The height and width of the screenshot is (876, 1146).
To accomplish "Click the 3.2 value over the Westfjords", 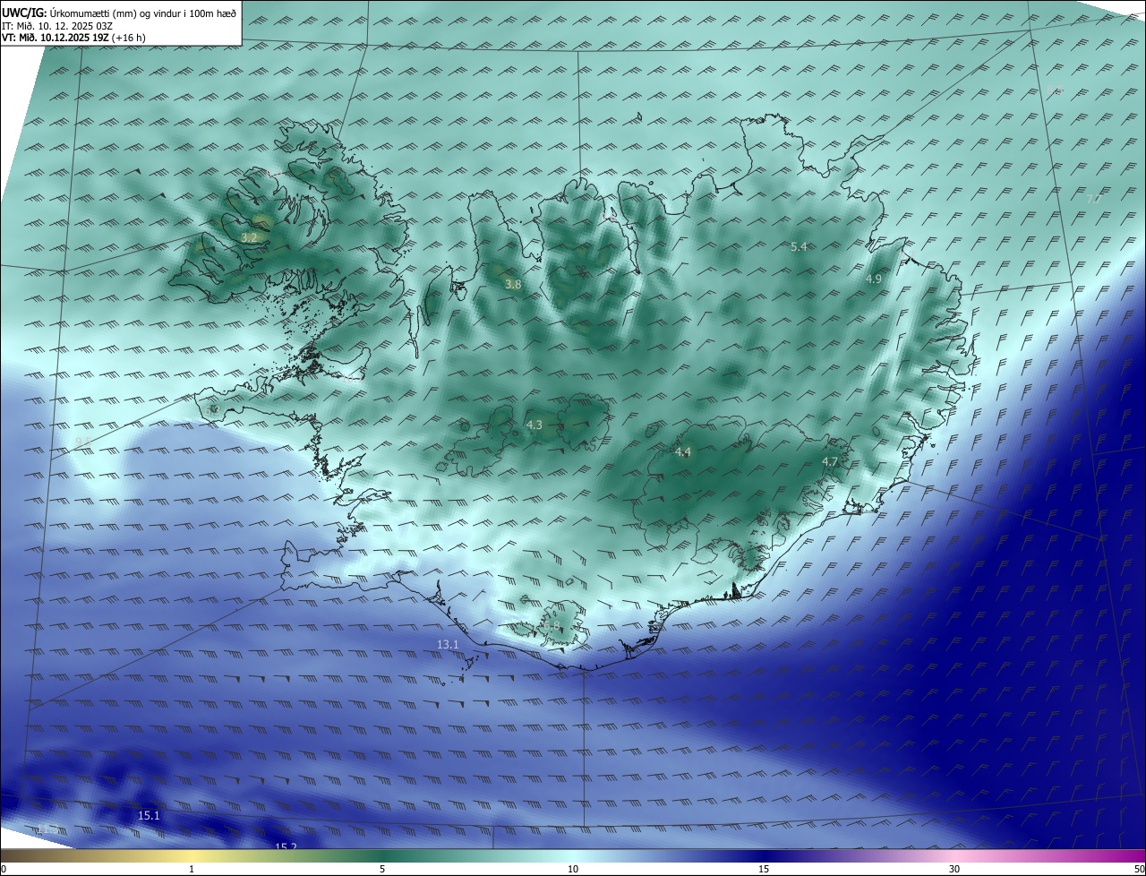I will (249, 238).
